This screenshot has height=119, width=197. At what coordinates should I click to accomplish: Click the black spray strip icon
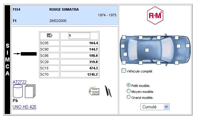click(x=108, y=91)
